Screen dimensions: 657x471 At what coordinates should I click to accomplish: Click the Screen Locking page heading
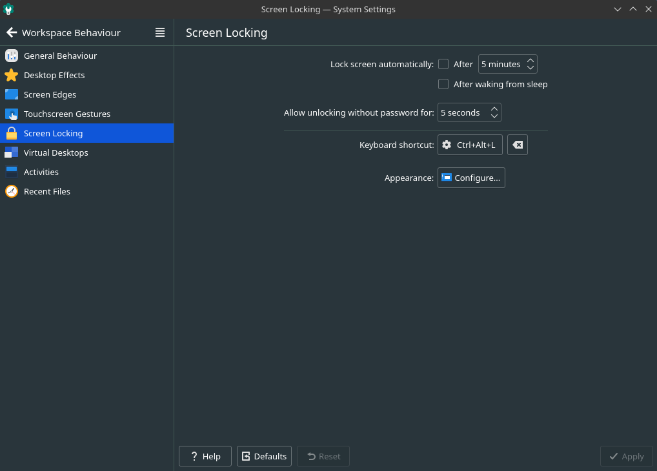227,33
